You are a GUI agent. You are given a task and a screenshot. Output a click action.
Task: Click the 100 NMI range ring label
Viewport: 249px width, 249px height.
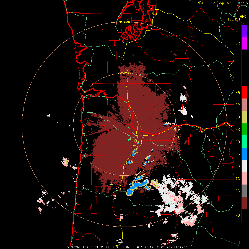pos(124,22)
